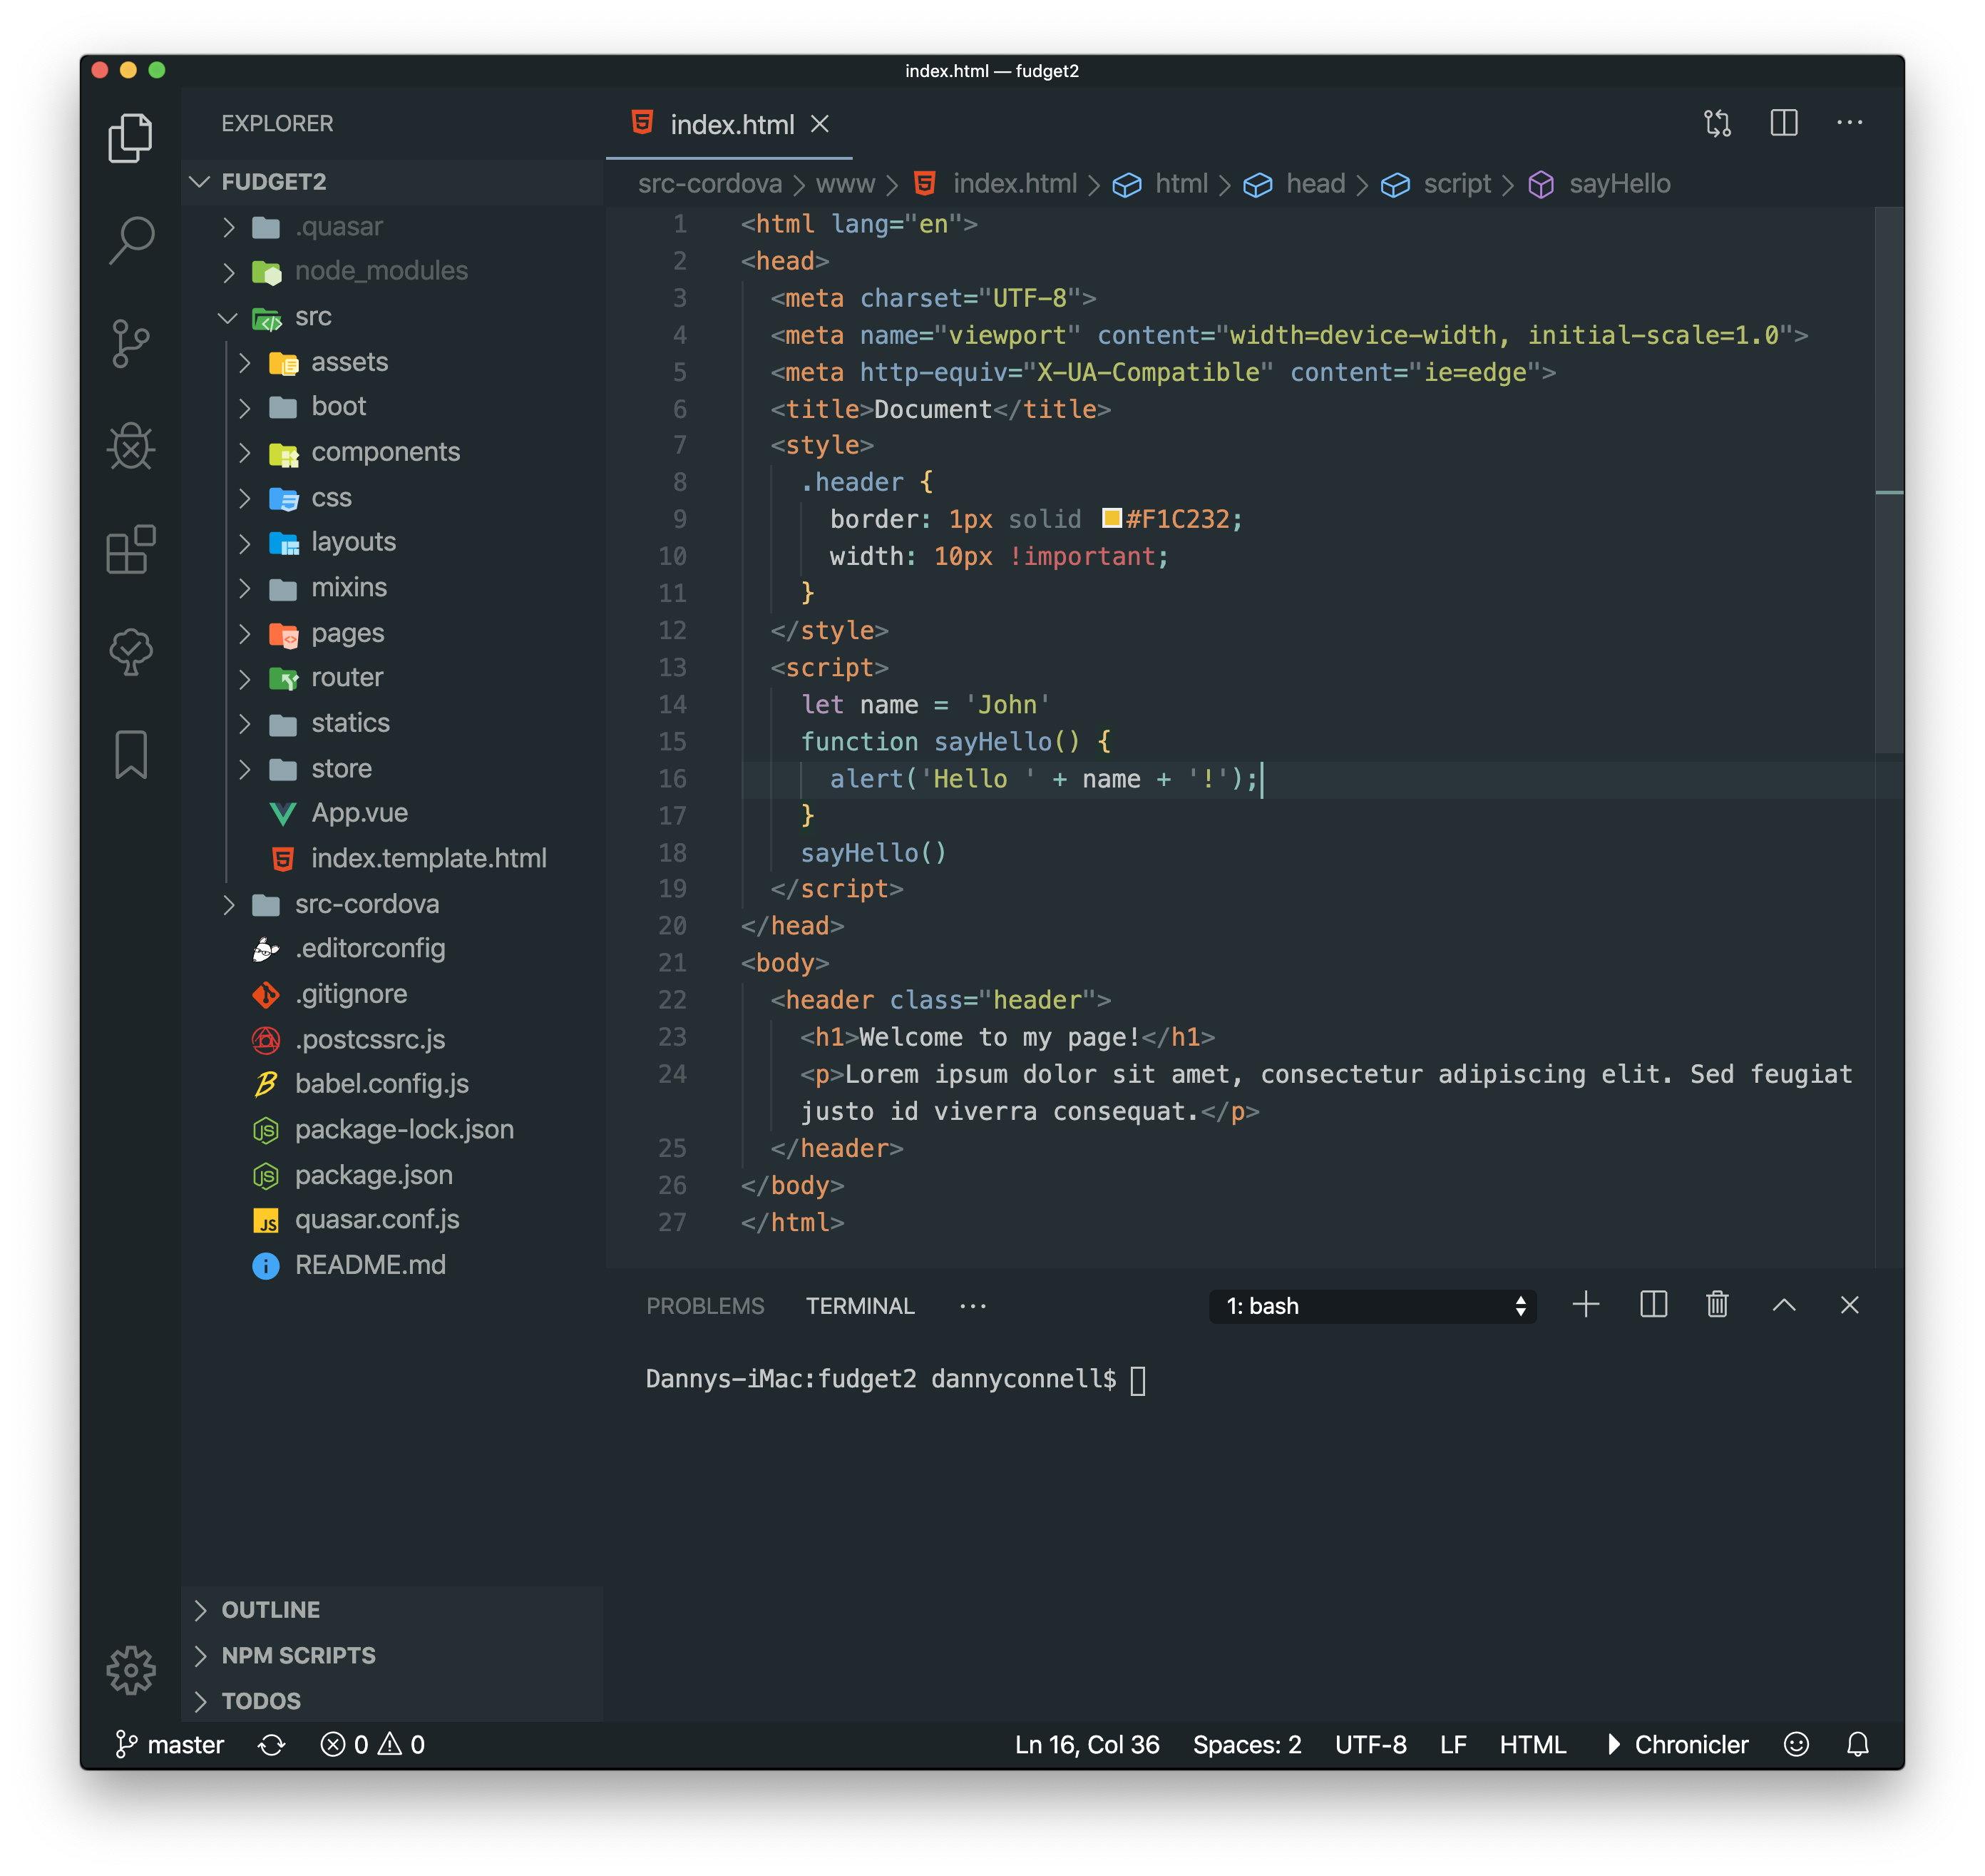Expand the OUTLINE section
1985x1876 pixels.
click(271, 1610)
